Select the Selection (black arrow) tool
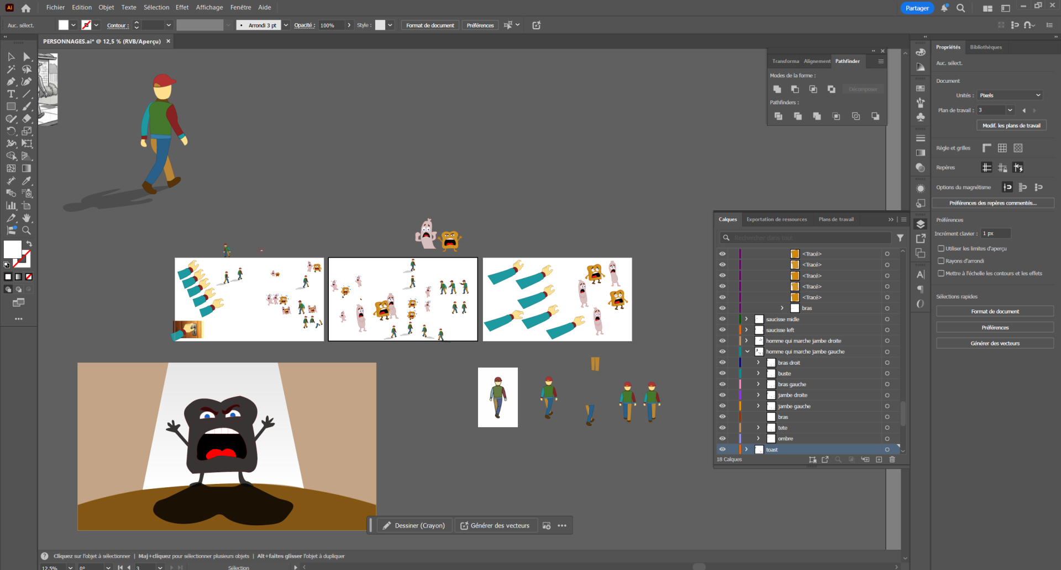Viewport: 1061px width, 570px height. click(x=11, y=57)
